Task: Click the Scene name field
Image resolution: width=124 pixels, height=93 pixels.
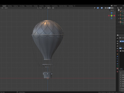Action: (118, 6)
